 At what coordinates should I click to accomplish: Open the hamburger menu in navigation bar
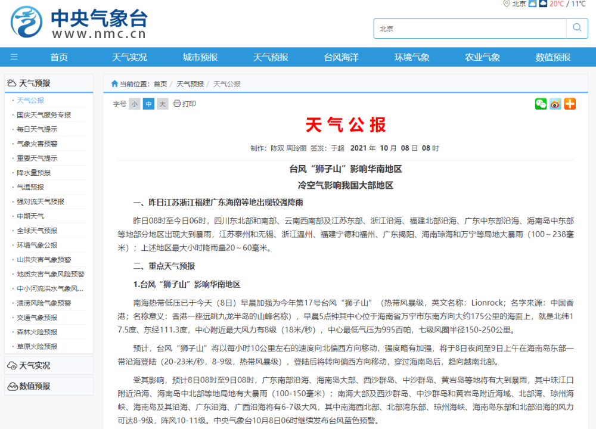(14, 57)
